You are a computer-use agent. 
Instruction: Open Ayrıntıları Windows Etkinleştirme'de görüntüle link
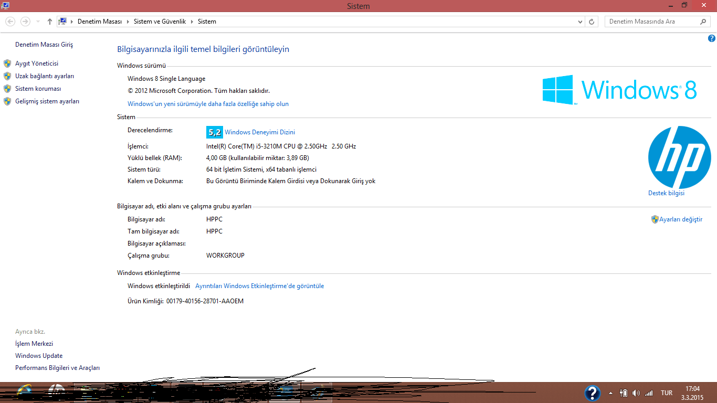click(x=260, y=286)
